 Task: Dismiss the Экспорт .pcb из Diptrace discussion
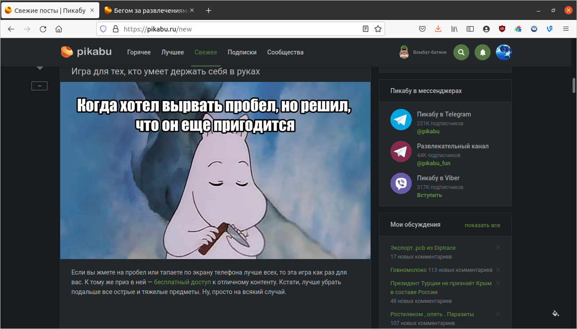click(x=498, y=248)
